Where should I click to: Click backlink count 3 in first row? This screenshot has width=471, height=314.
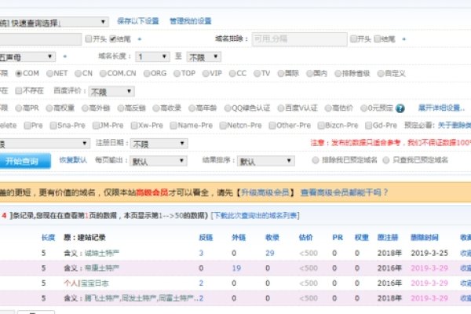coord(201,253)
